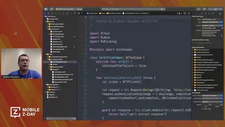Image resolution: width=225 pixels, height=127 pixels.
Task: Expand the BlockingSubscriber folder
Action: point(48,24)
